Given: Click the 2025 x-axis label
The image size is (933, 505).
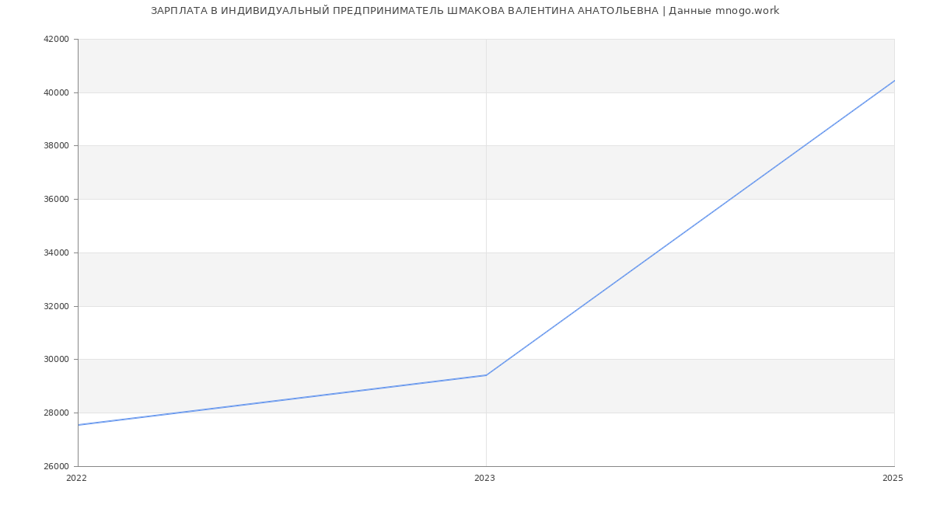Looking at the screenshot, I should tap(893, 479).
